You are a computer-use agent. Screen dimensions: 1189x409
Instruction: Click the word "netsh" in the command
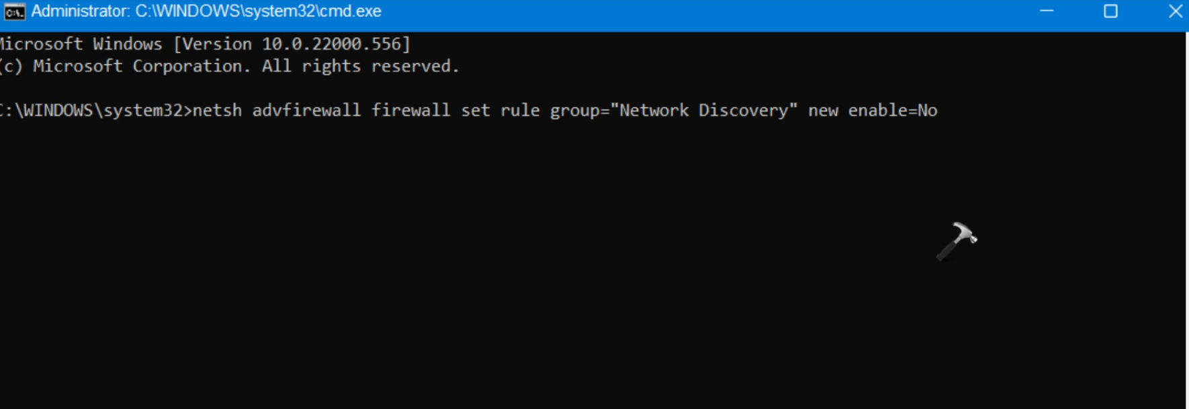[217, 111]
